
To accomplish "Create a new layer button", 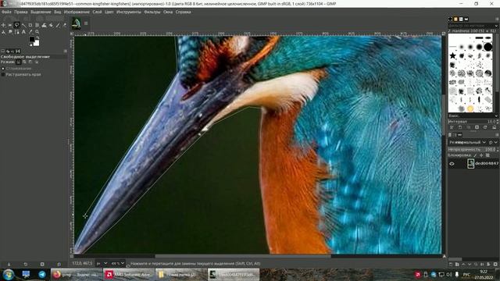I will (x=451, y=264).
